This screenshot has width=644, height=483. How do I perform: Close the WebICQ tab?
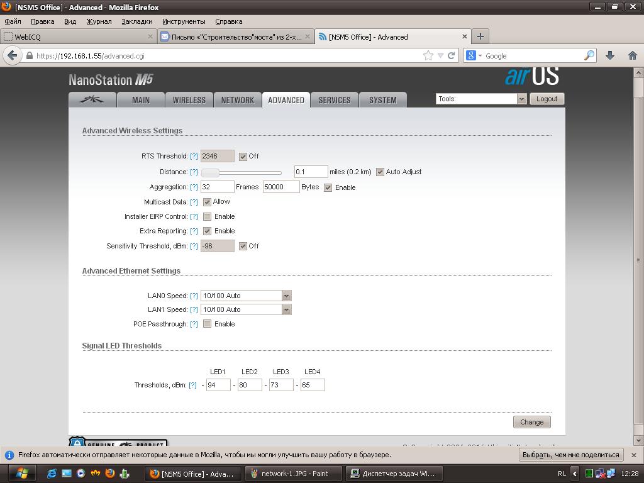tap(150, 36)
